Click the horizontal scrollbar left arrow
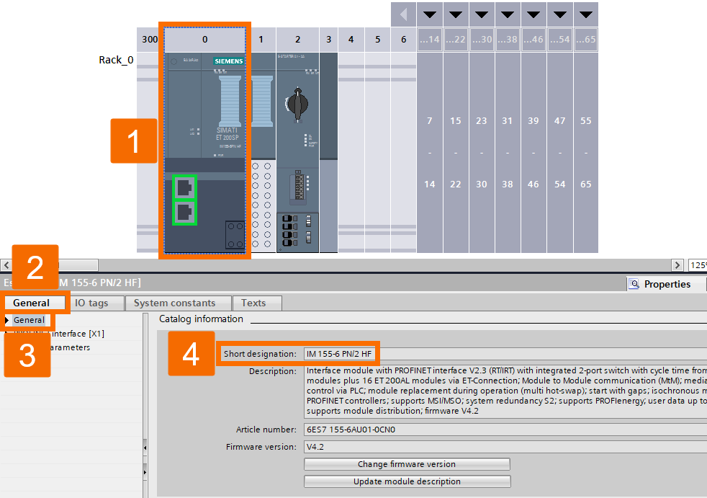The image size is (707, 498). click(6, 265)
